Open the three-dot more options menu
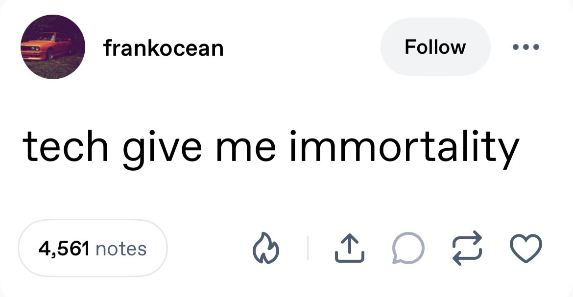 pos(525,47)
